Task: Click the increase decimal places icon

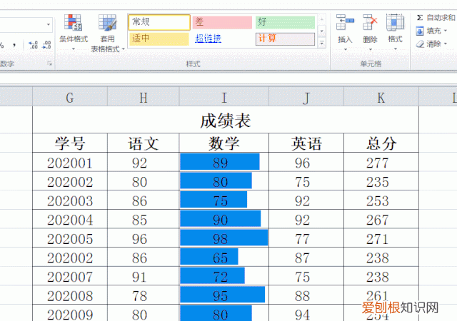Action: click(x=34, y=45)
